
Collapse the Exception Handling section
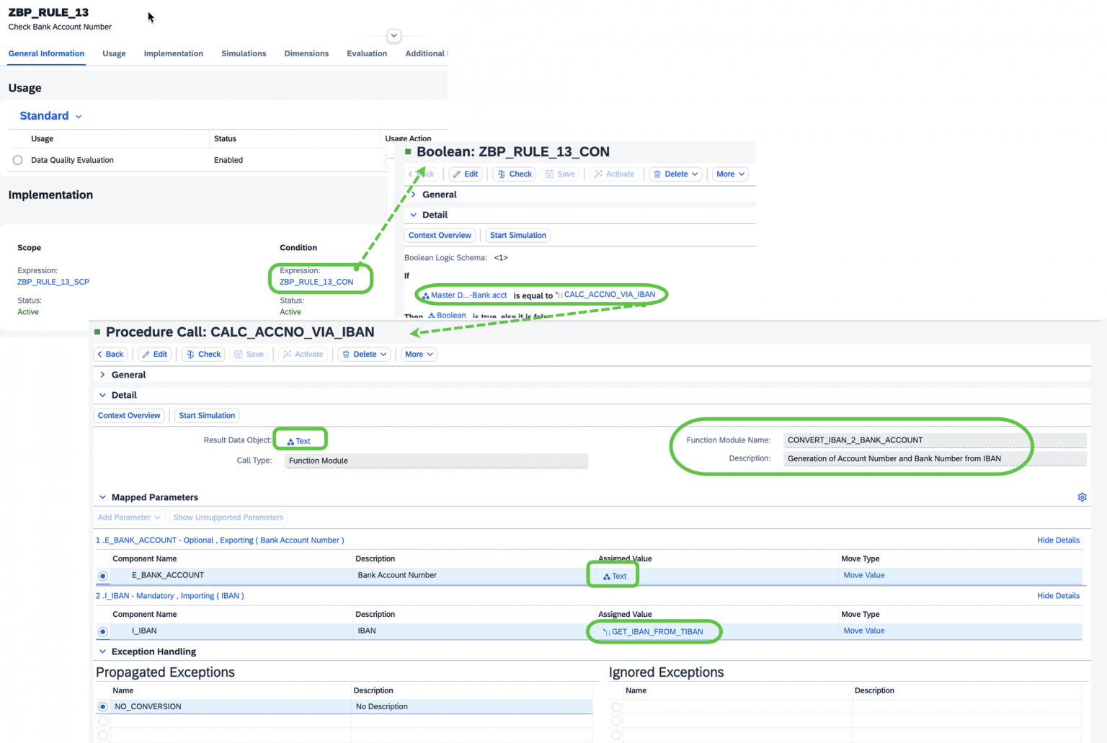[102, 651]
